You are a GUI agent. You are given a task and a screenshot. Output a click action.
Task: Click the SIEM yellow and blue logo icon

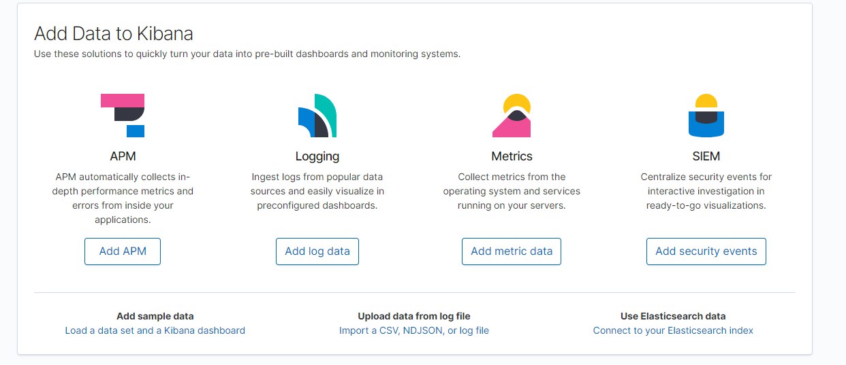pyautogui.click(x=706, y=116)
